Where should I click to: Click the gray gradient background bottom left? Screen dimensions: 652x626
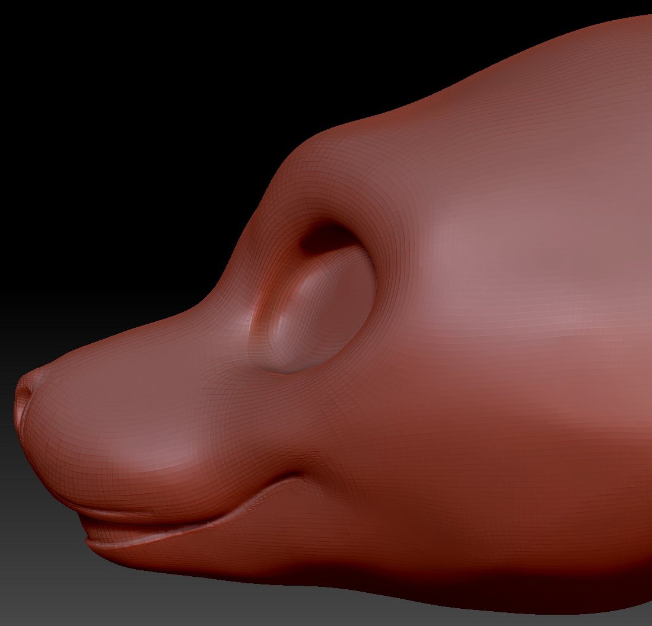click(x=47, y=593)
